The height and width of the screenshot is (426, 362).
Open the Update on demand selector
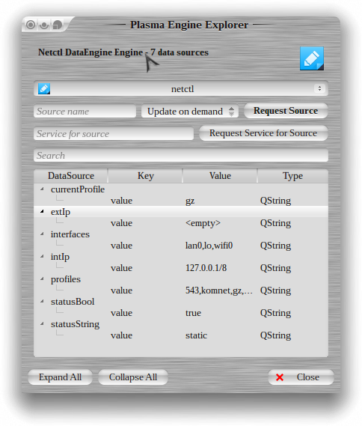(190, 111)
